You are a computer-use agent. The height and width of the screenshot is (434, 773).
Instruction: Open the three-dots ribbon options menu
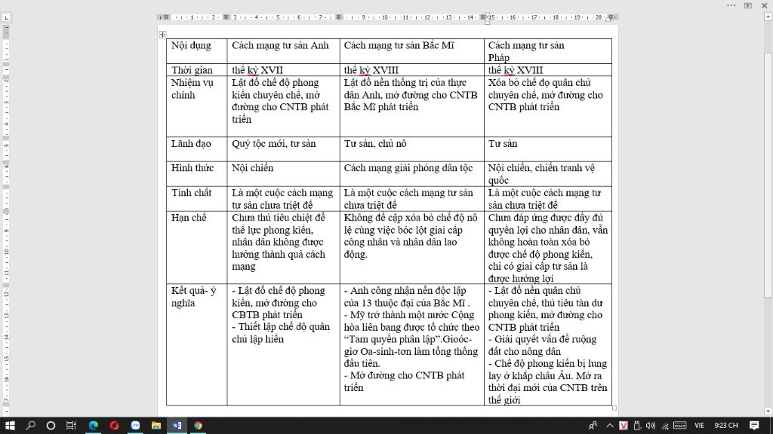(x=731, y=5)
